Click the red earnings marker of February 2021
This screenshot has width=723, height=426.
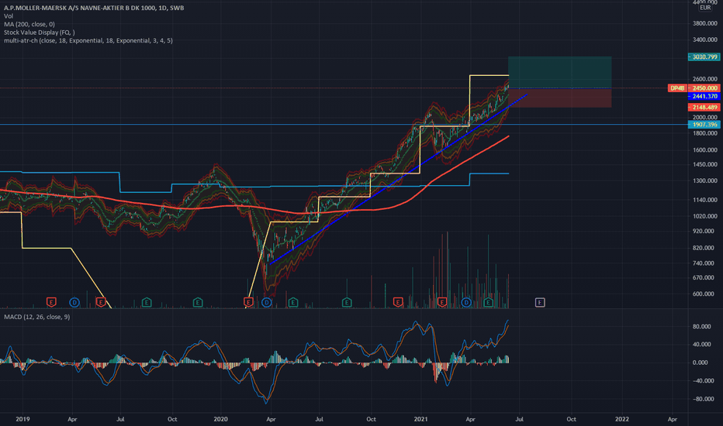pos(441,303)
